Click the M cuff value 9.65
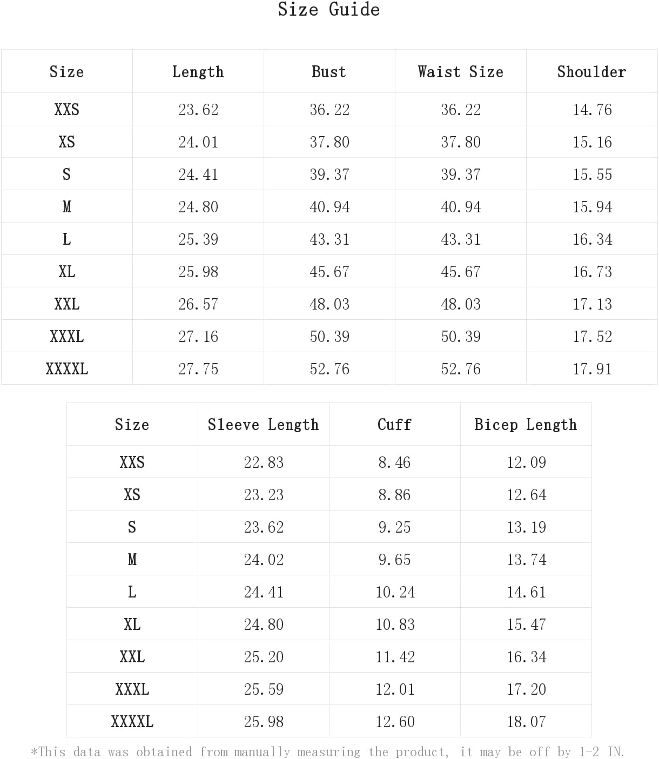This screenshot has height=759, width=659. tap(394, 560)
